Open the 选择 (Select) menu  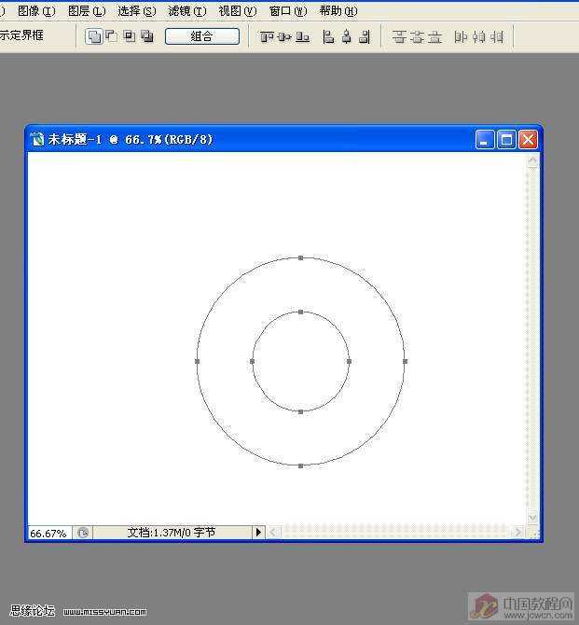coord(136,11)
